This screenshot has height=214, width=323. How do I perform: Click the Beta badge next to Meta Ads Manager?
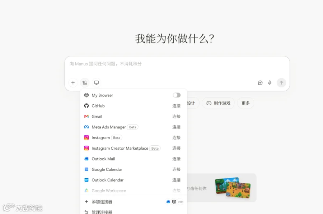(133, 127)
